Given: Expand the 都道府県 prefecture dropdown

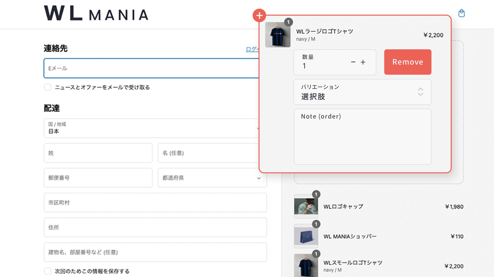Looking at the screenshot, I should pyautogui.click(x=212, y=178).
